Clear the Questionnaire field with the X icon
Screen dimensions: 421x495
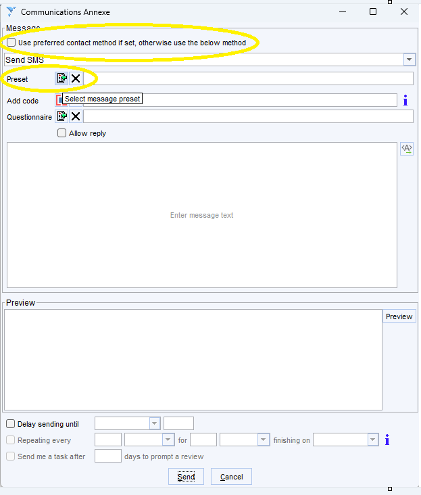point(76,116)
